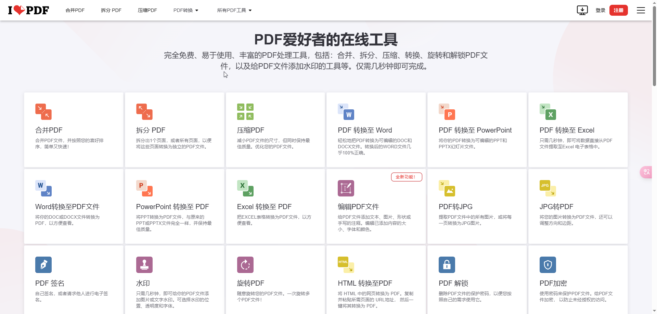This screenshot has height=314, width=657.
Task: Open the PowerPoint 转换至 PDF card title
Action: tap(172, 207)
